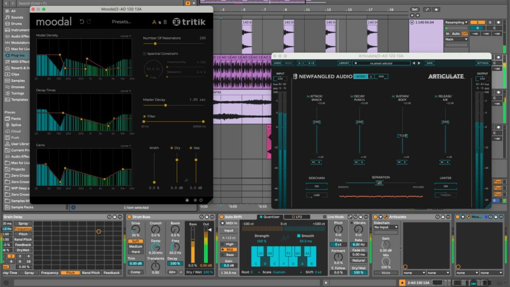Click the Drum Buss boom audition headphone icon
The width and height of the screenshot is (510, 287).
[181, 272]
